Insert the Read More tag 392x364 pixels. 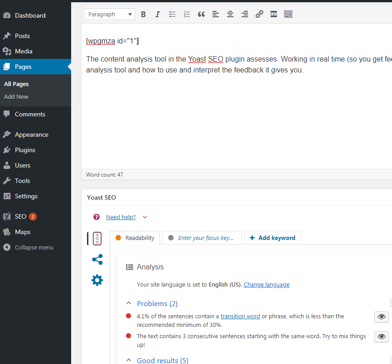coord(274,14)
